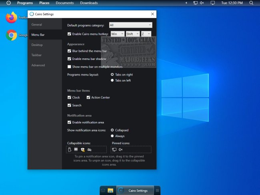Enable Show menu bar on multiple monitors
The height and width of the screenshot is (195, 260).
[x=70, y=67]
